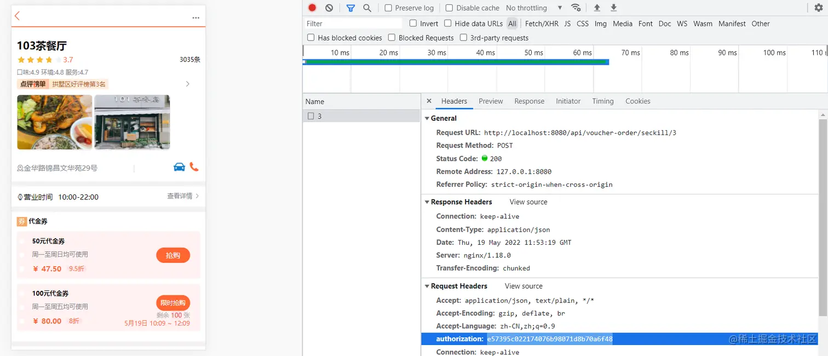Filter by JS requests
The width and height of the screenshot is (828, 356).
coord(567,24)
